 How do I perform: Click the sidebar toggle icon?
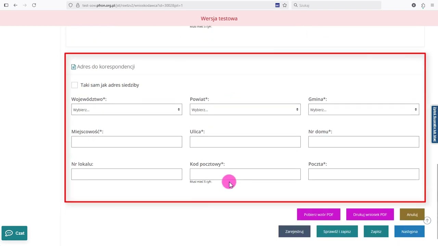point(6,5)
